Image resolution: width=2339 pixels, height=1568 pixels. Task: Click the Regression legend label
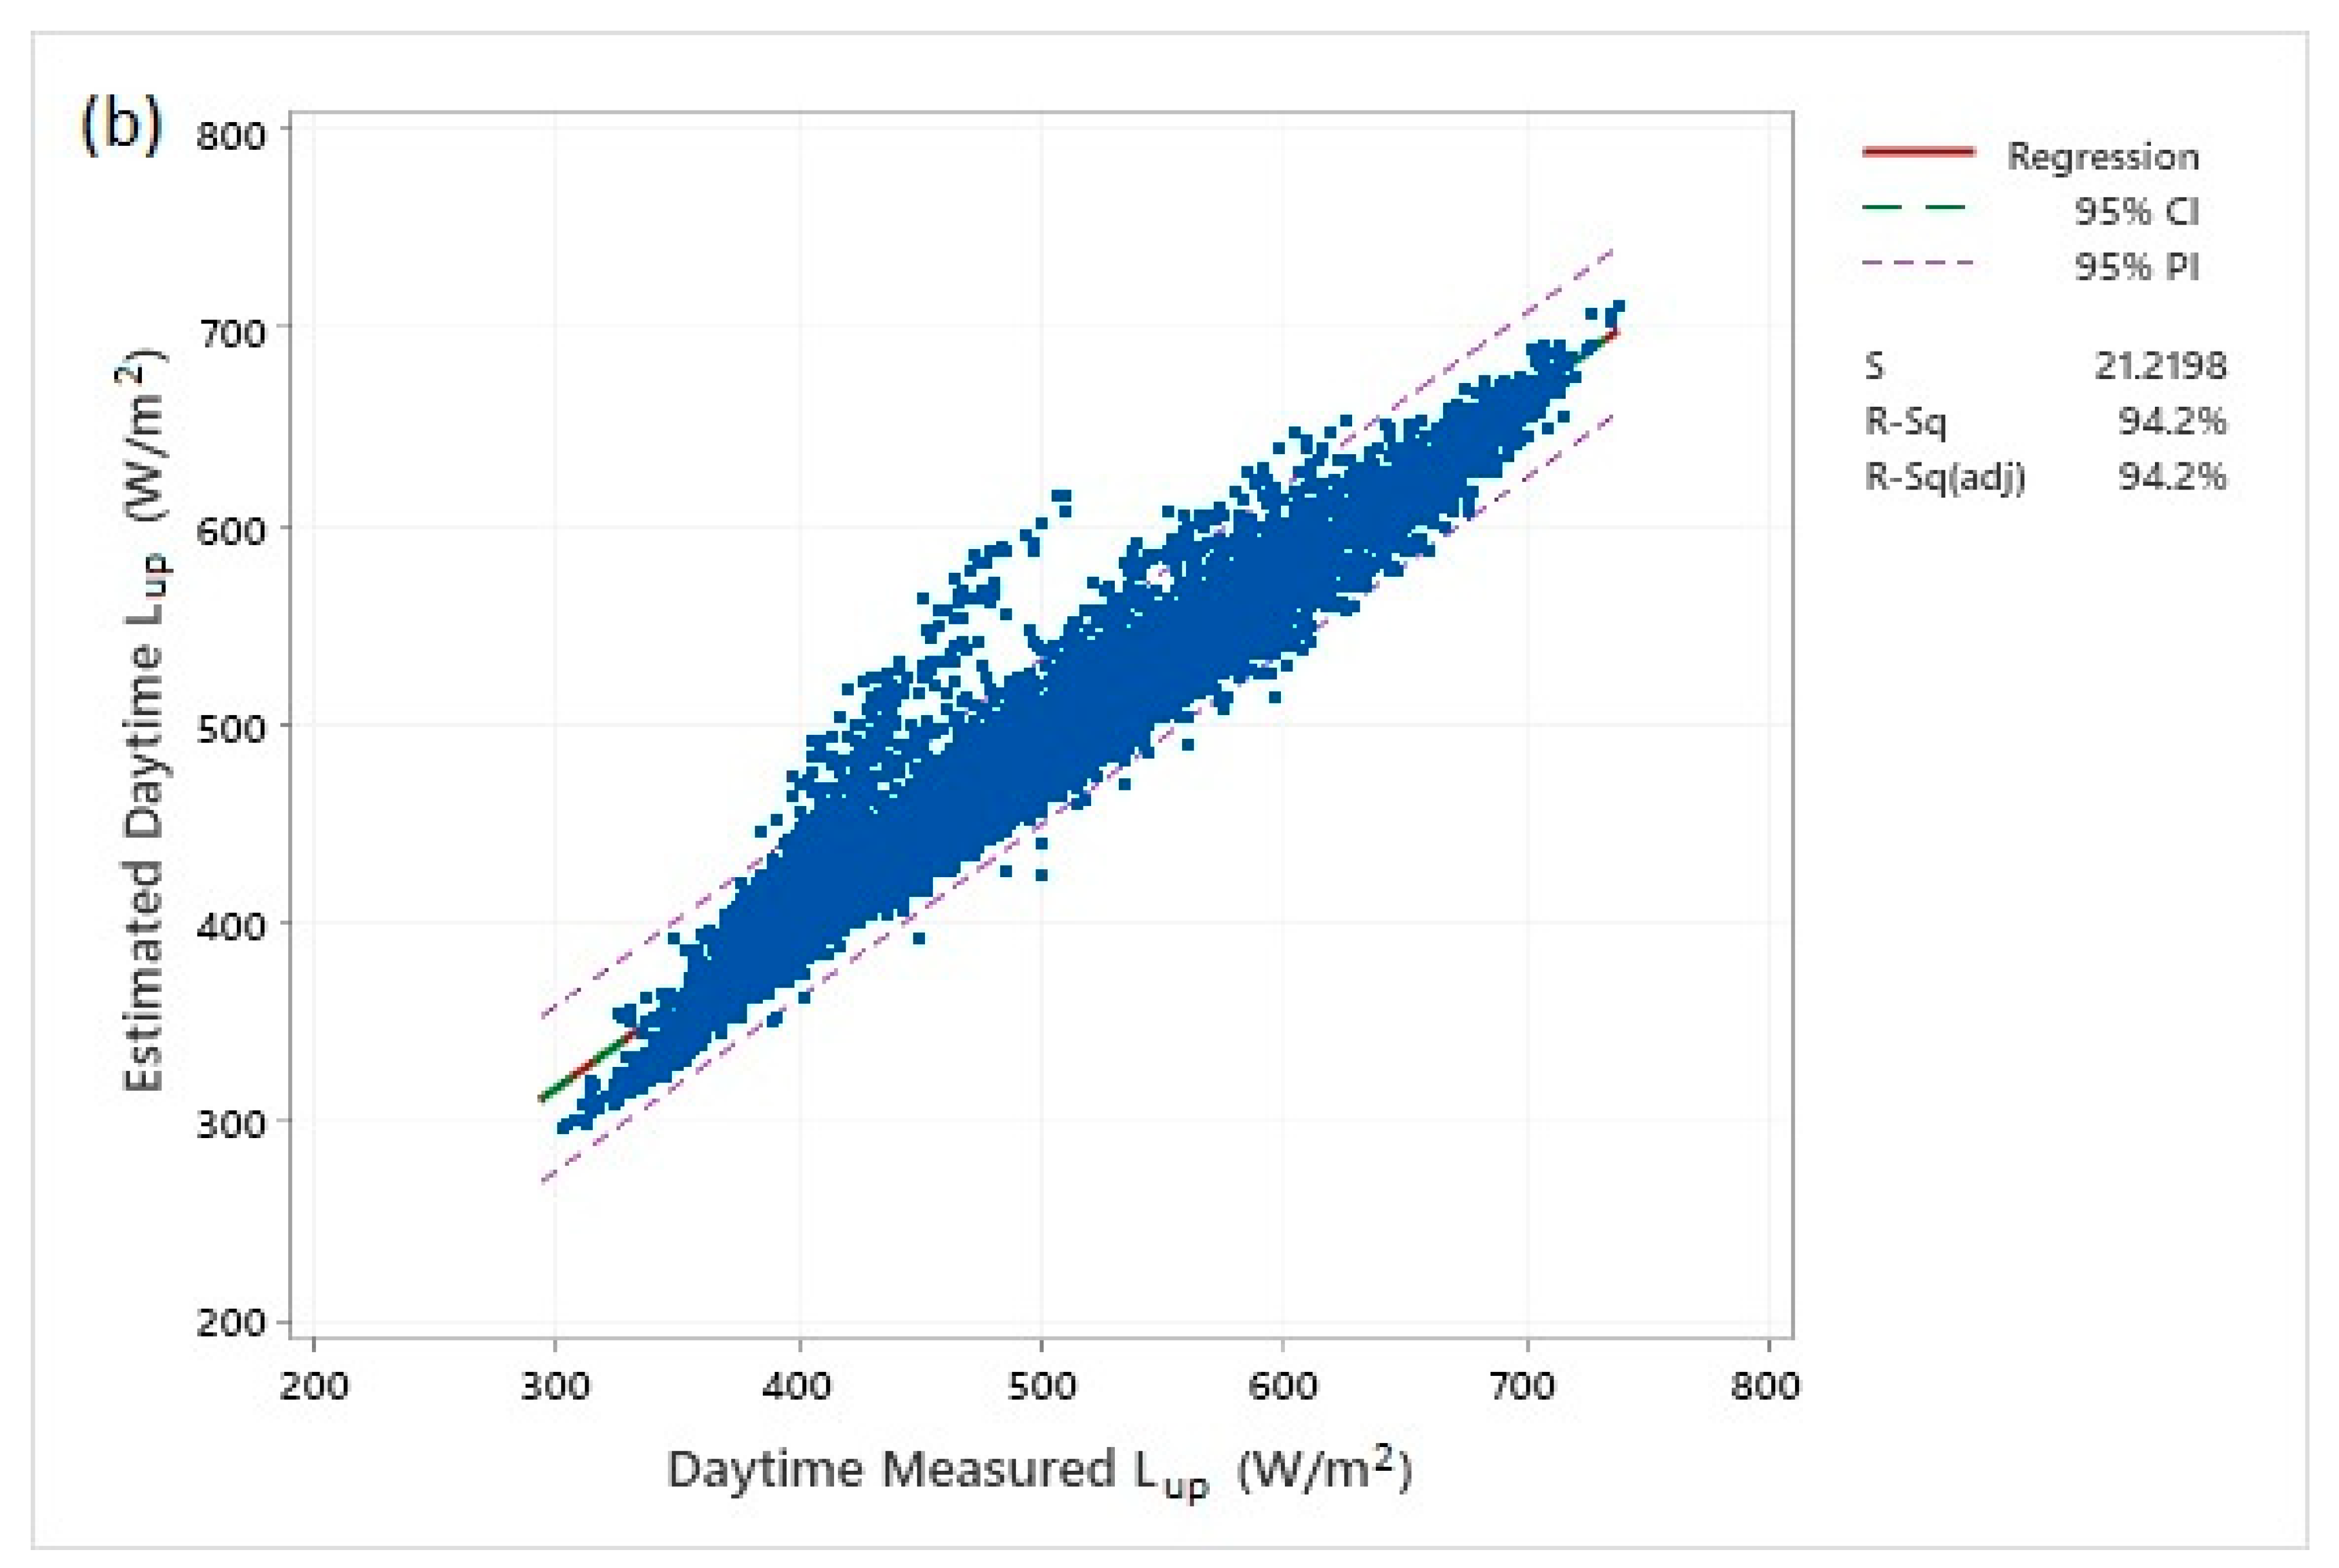[x=2103, y=157]
